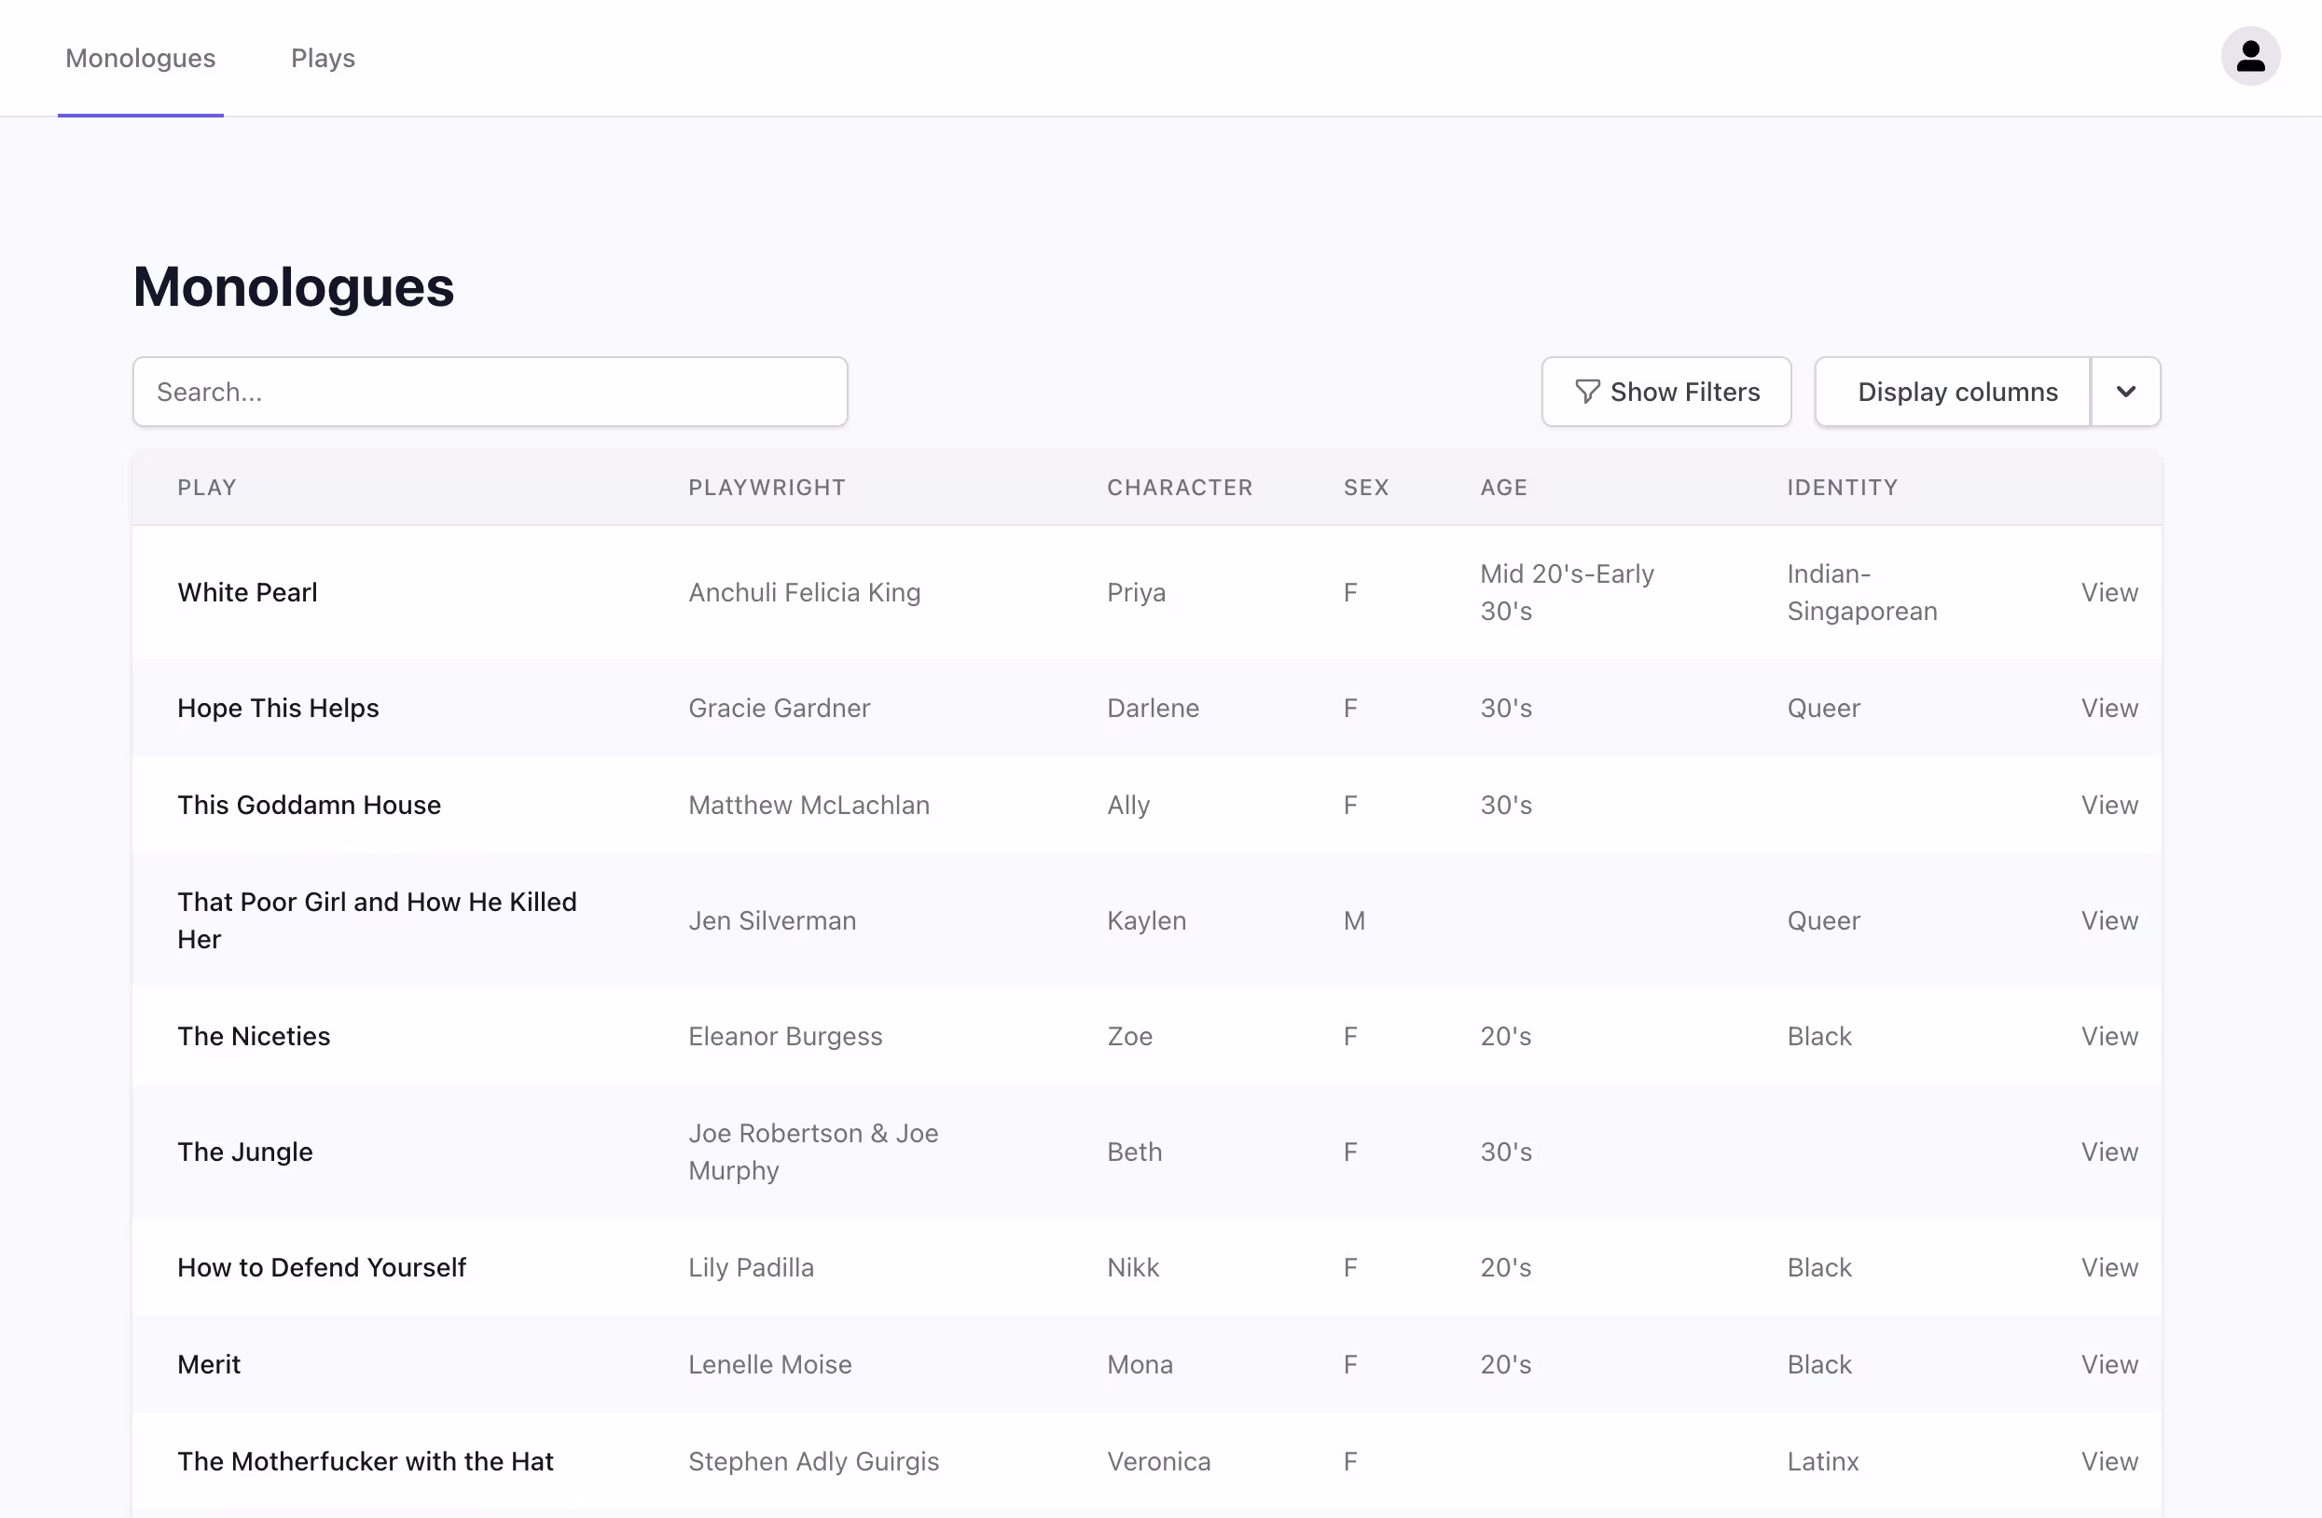Select the Monologues navigation tab

(141, 59)
